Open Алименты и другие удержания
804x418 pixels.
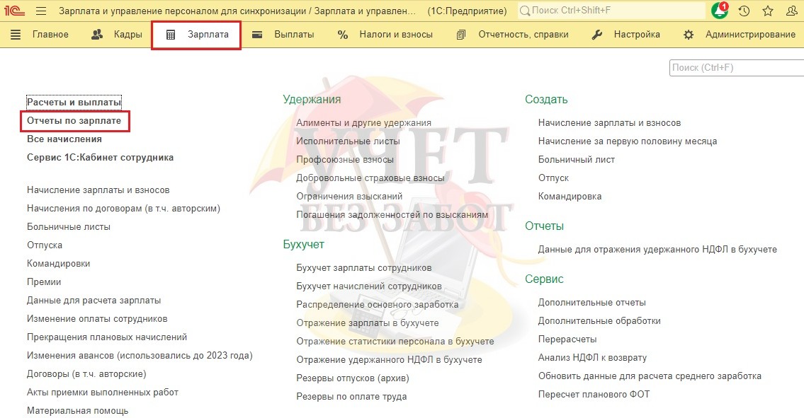(x=363, y=123)
